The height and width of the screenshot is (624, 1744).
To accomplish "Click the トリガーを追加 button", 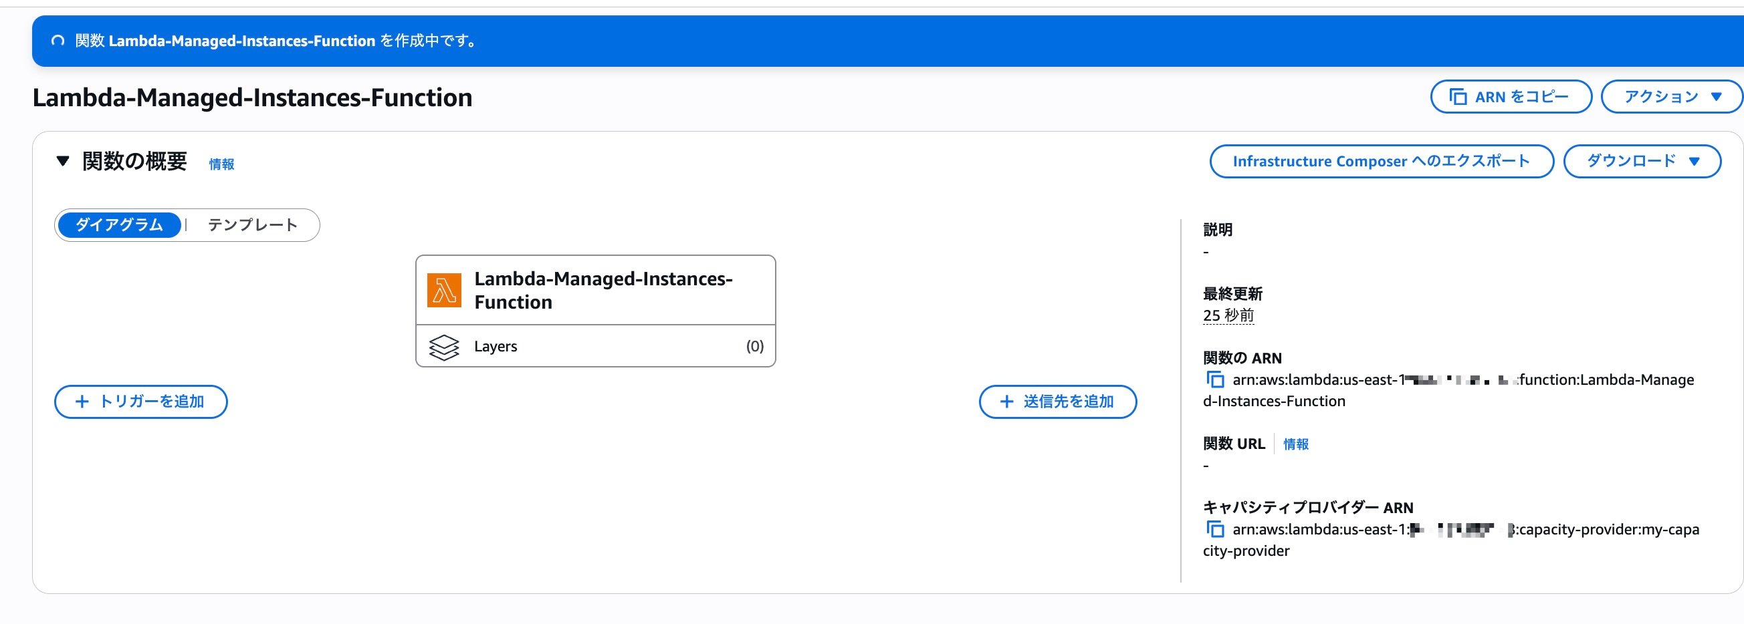I will click(x=140, y=401).
